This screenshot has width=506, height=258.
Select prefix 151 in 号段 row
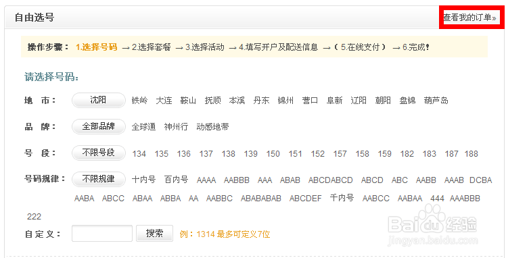295,154
